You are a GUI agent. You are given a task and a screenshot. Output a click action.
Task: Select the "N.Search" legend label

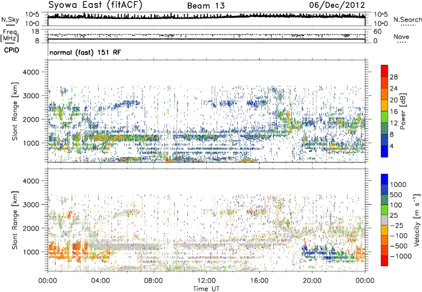tap(408, 20)
